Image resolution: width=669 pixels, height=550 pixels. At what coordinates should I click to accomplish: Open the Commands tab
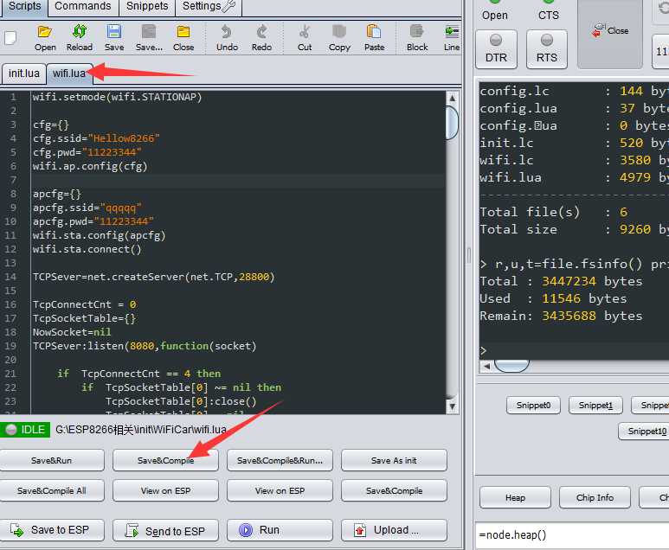point(83,6)
